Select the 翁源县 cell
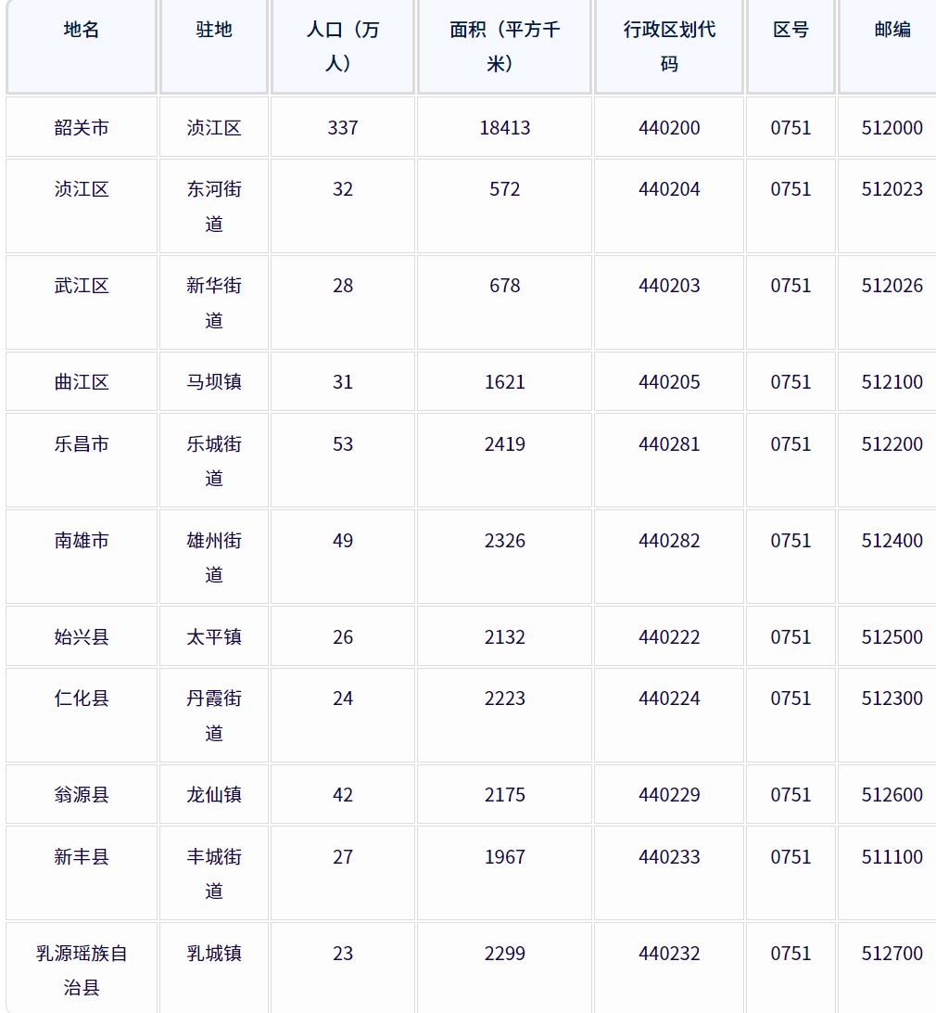The height and width of the screenshot is (1013, 936). pyautogui.click(x=82, y=795)
